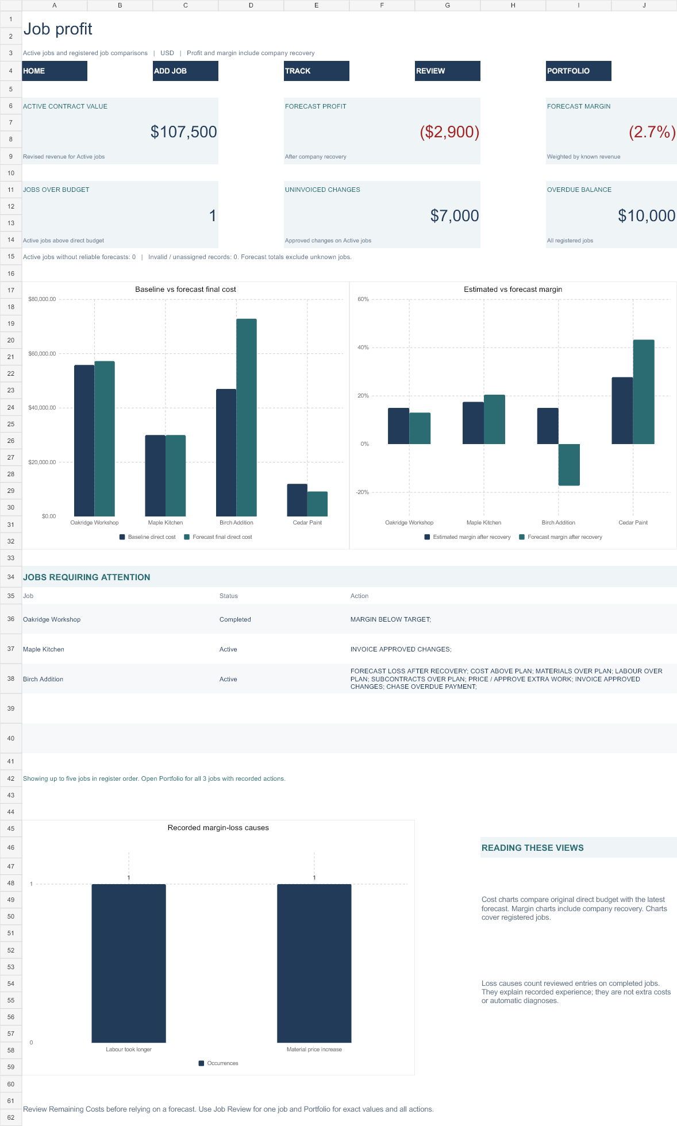The width and height of the screenshot is (677, 1126).
Task: Click the Forecast final direct cost legend swatch
Action: pos(187,537)
